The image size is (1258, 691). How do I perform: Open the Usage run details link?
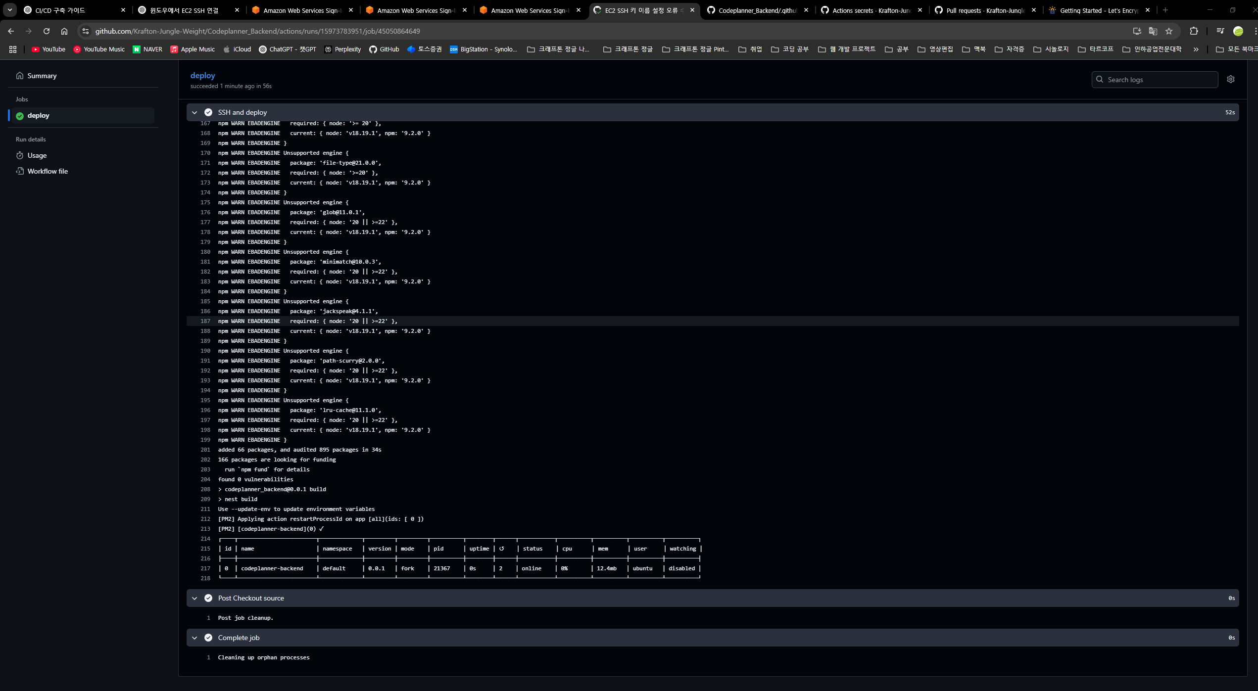(37, 155)
